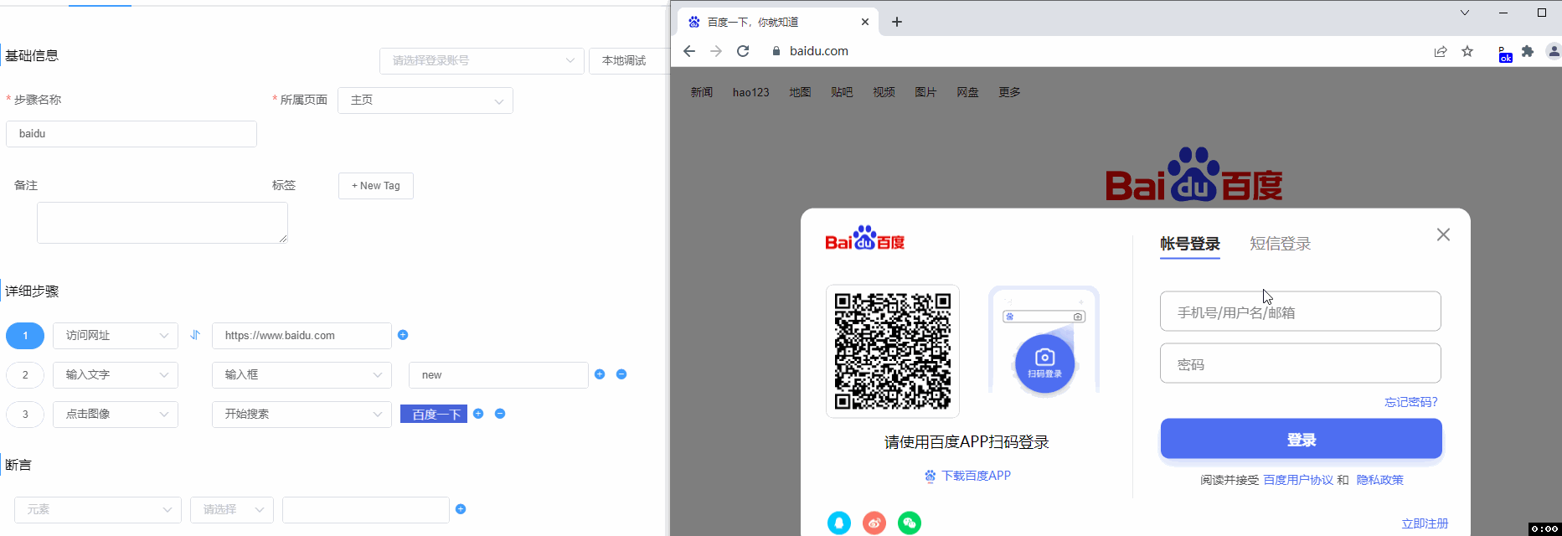Open a new browser tab

[x=897, y=22]
